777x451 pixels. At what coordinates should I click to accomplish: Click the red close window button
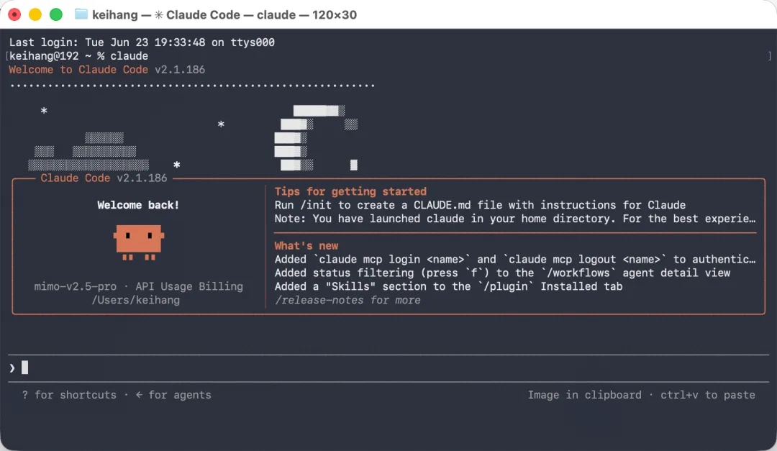14,14
